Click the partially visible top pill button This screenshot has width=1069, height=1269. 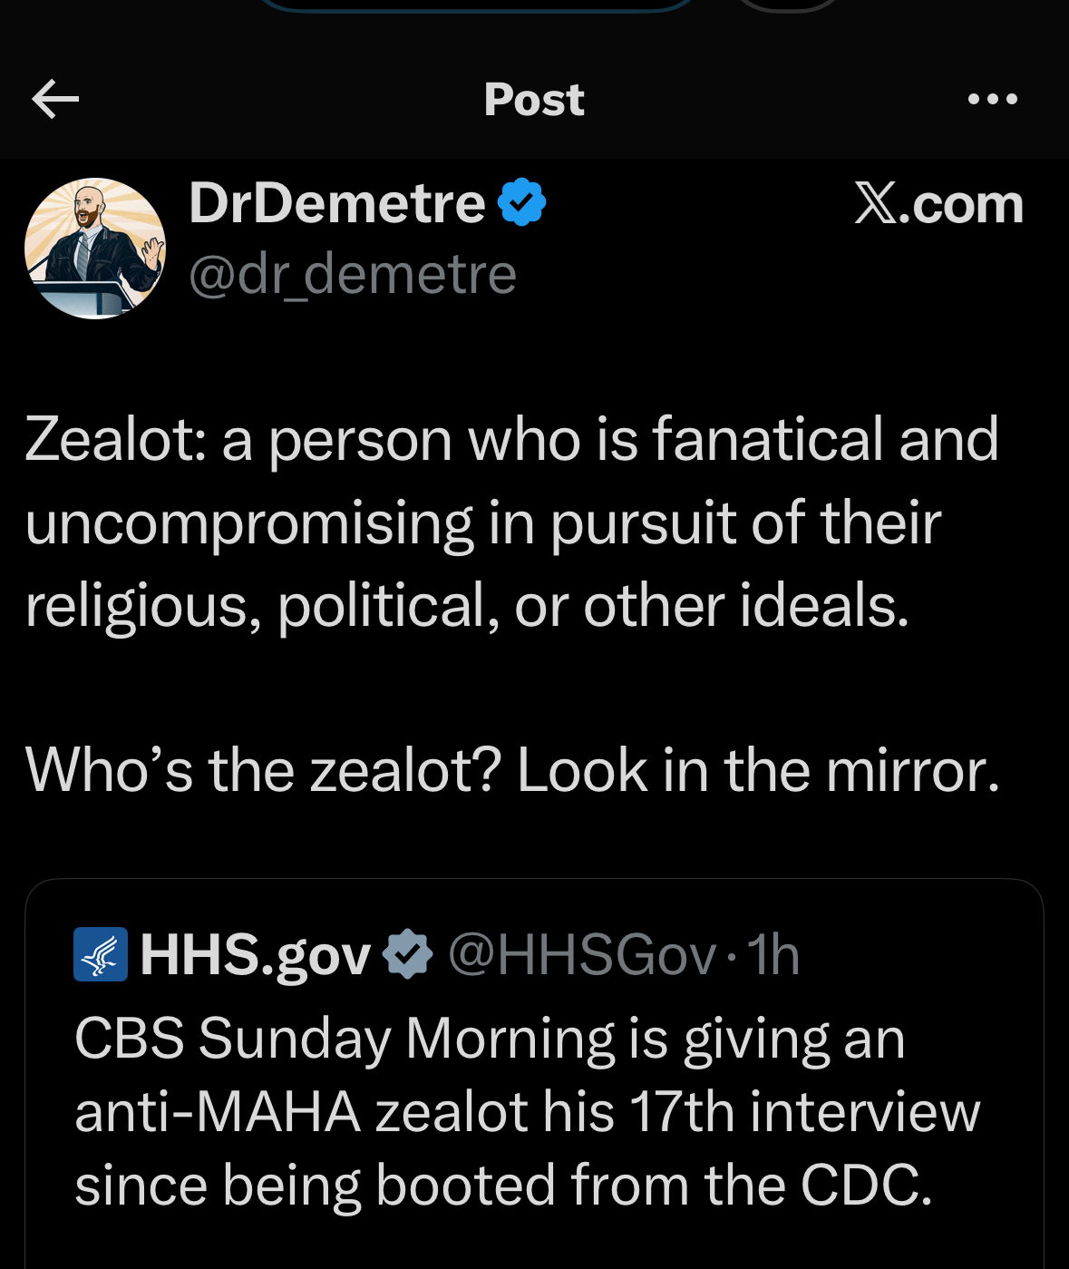click(x=477, y=5)
